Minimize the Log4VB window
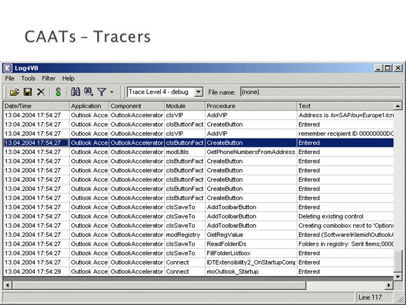The height and width of the screenshot is (305, 406). (379, 68)
